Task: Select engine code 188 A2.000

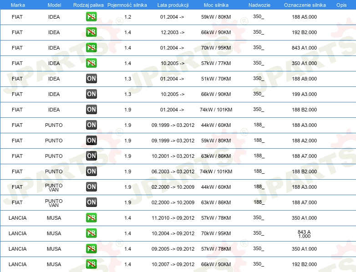Action: coord(304,141)
